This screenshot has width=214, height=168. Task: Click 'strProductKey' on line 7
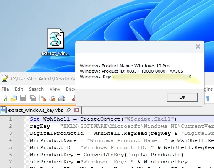click(x=52, y=162)
